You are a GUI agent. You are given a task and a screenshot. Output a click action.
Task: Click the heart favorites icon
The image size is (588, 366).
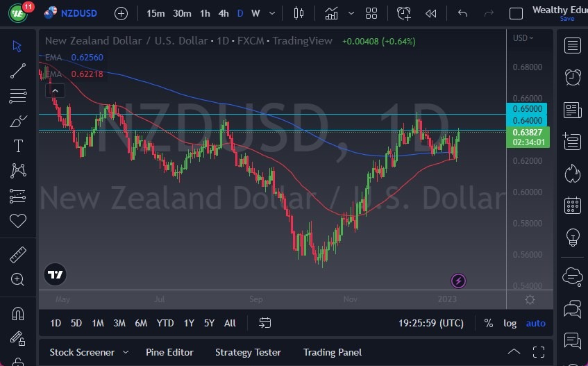(x=17, y=220)
